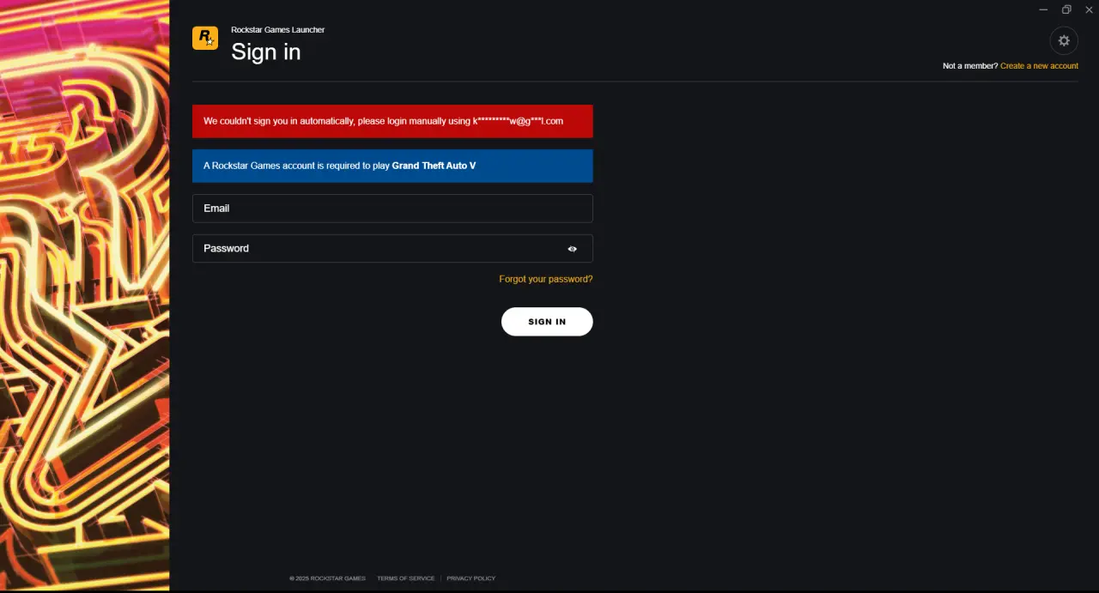Click the Sign In button
This screenshot has height=593, width=1099.
coord(547,322)
